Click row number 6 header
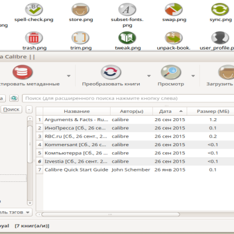The image size is (234, 234). pos(40,161)
